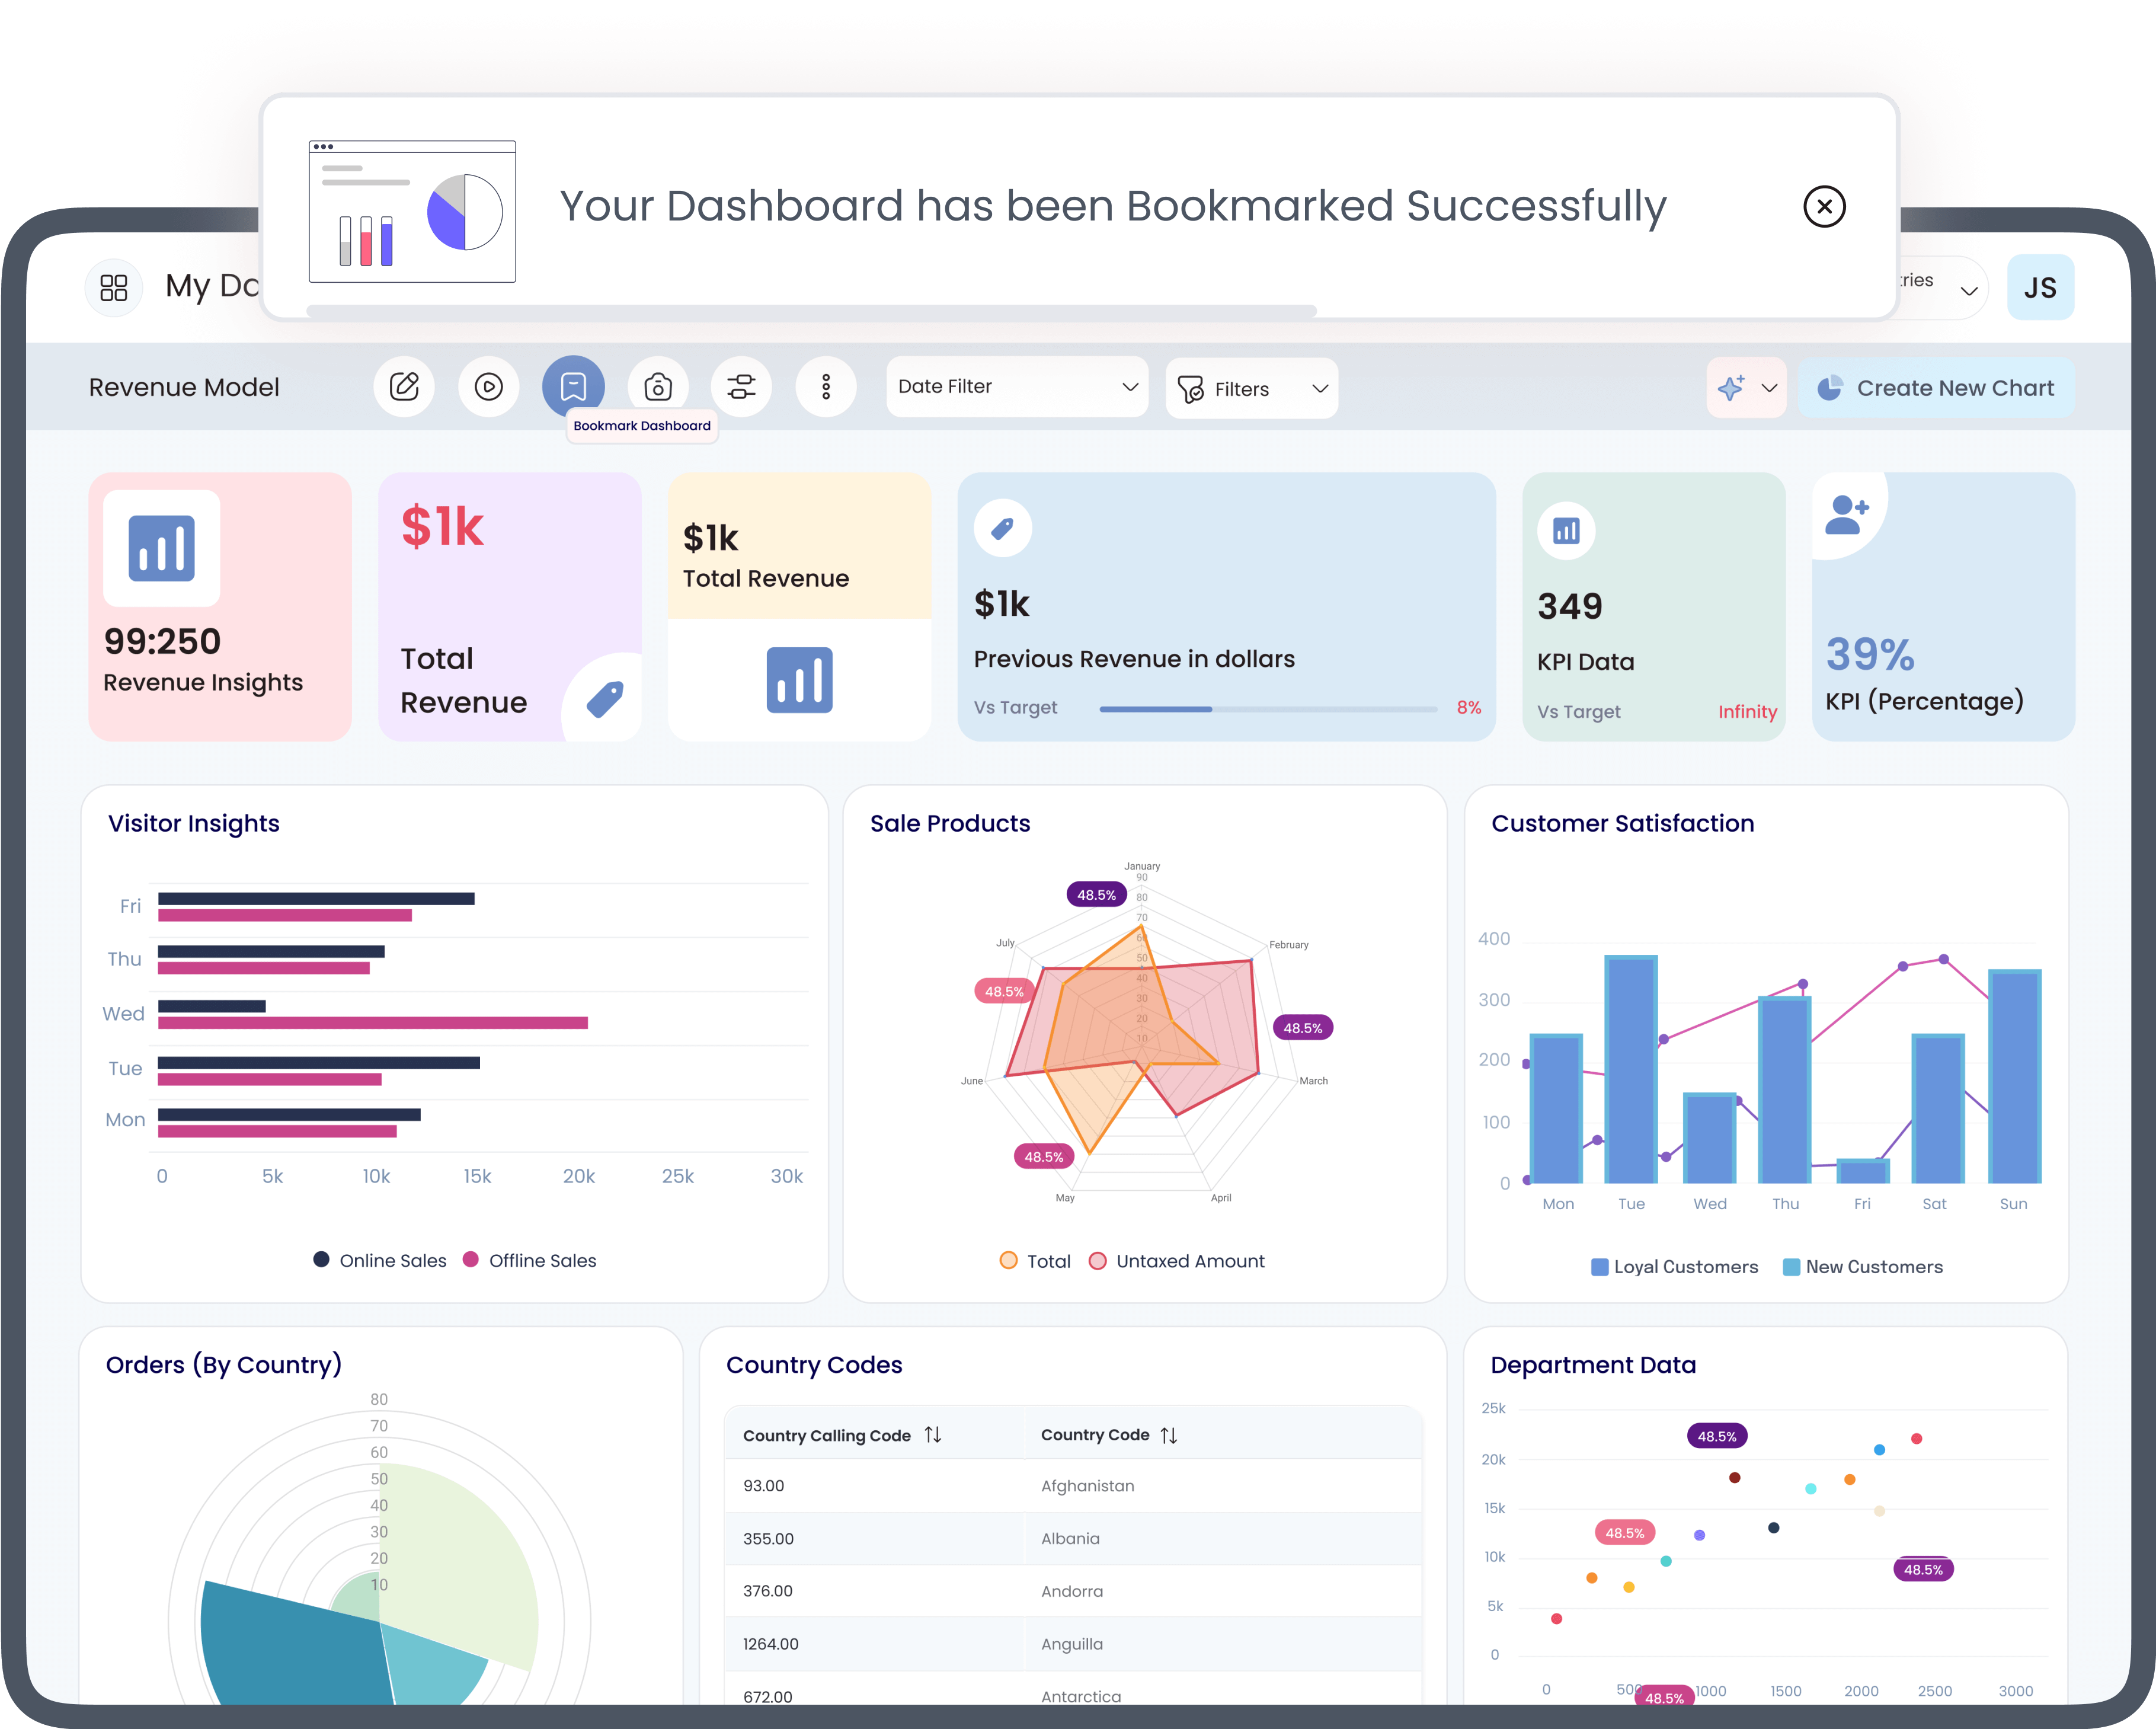
Task: Toggle the Online Sales legend item
Action: [x=379, y=1260]
